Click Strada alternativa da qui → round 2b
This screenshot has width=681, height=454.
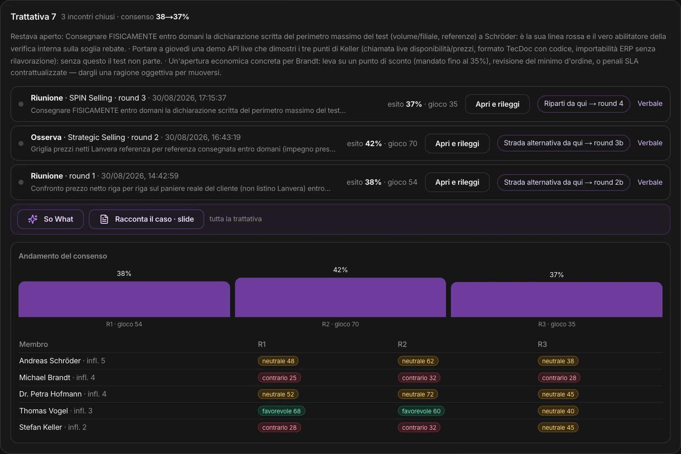pyautogui.click(x=563, y=182)
